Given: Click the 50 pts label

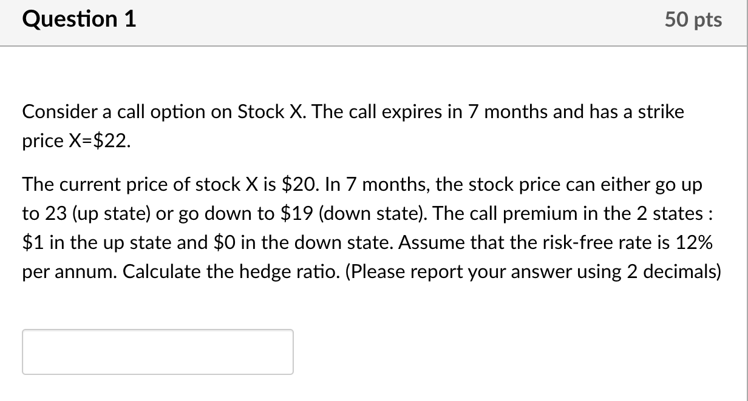Looking at the screenshot, I should [695, 19].
